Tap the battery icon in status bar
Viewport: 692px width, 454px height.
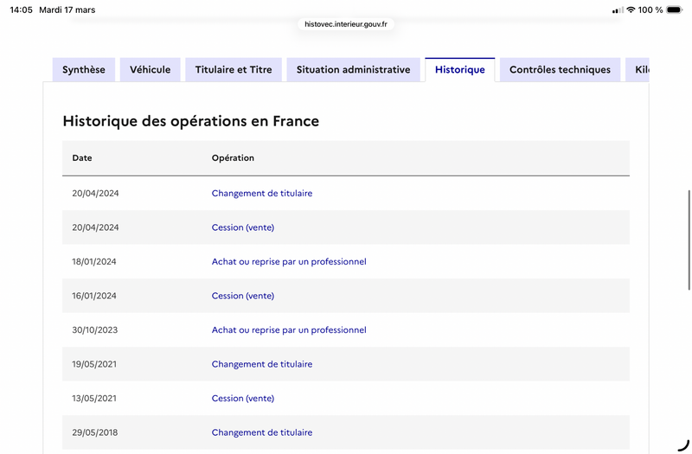(x=674, y=10)
